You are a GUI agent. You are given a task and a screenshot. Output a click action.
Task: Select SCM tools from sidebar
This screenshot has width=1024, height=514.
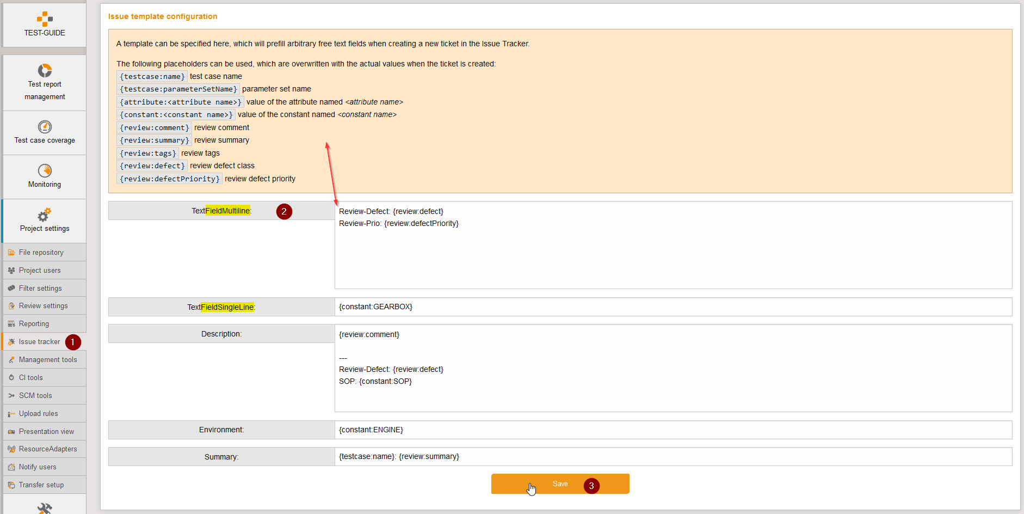pyautogui.click(x=35, y=396)
